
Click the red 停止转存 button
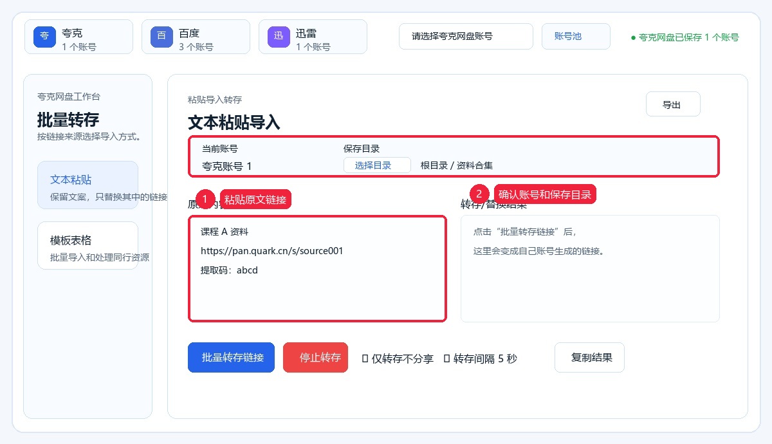coord(315,358)
